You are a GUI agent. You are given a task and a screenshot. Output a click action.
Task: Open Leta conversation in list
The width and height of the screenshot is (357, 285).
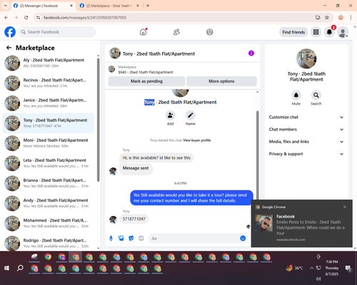[x=49, y=163]
